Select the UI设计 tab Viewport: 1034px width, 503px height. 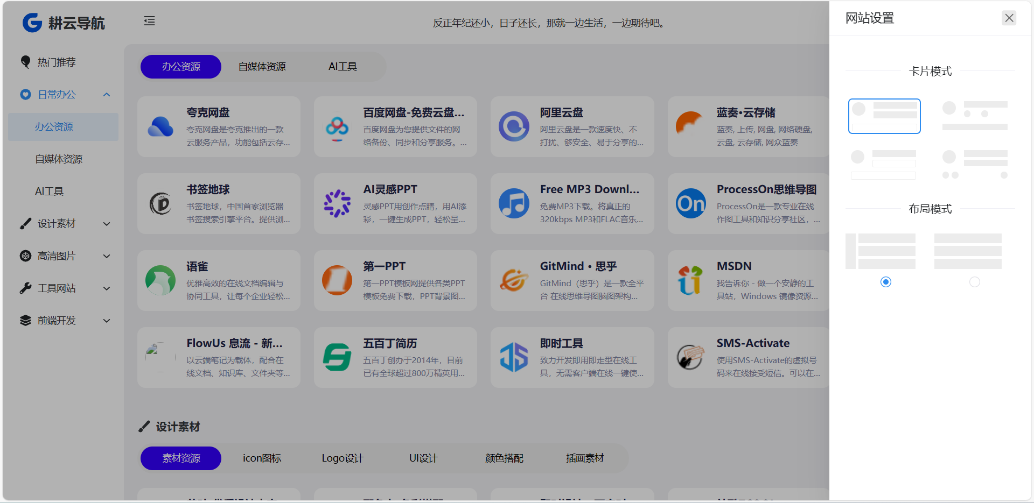point(423,458)
